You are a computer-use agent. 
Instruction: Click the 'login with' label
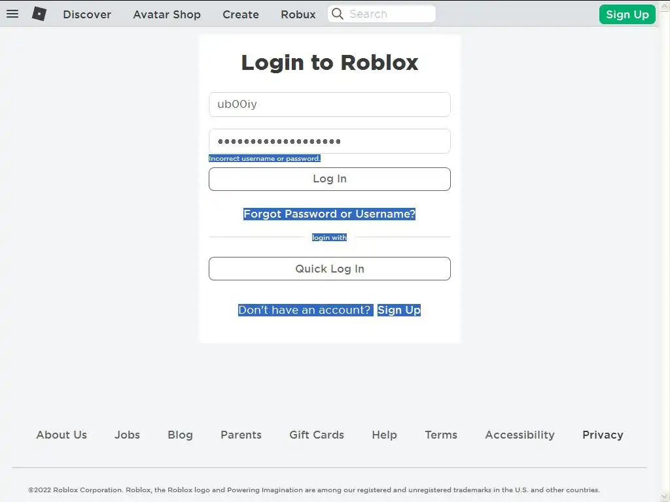[x=329, y=237]
